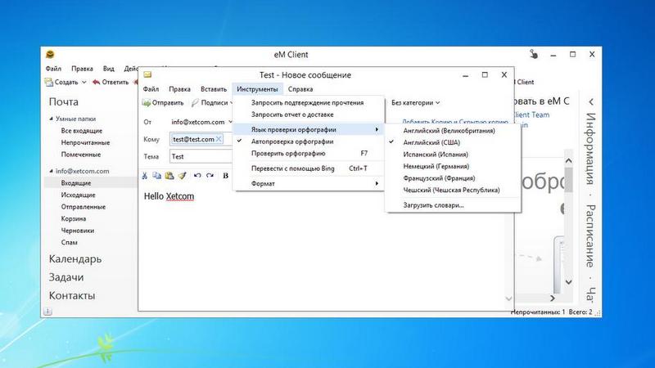The height and width of the screenshot is (368, 655).
Task: Open the Корзина folder
Action: pos(73,218)
